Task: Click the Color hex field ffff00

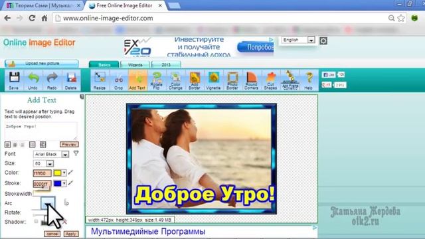Action: tap(42, 173)
